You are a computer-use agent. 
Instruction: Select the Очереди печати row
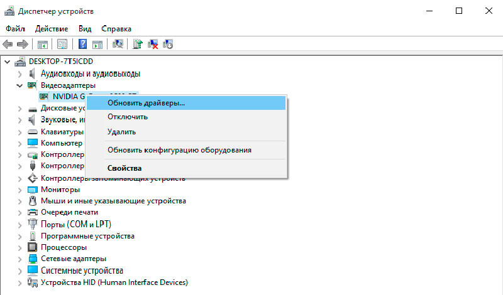[69, 212]
